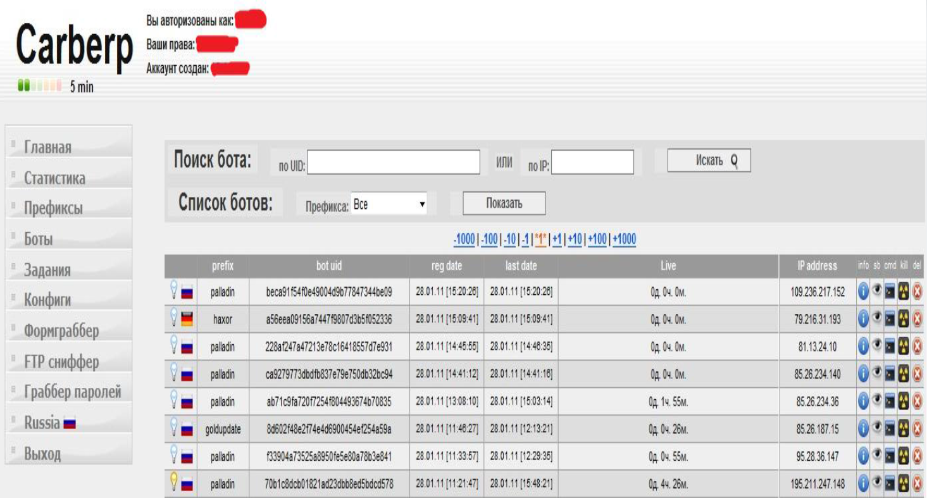Click prefix cell haxor
The image size is (927, 498).
tap(223, 320)
